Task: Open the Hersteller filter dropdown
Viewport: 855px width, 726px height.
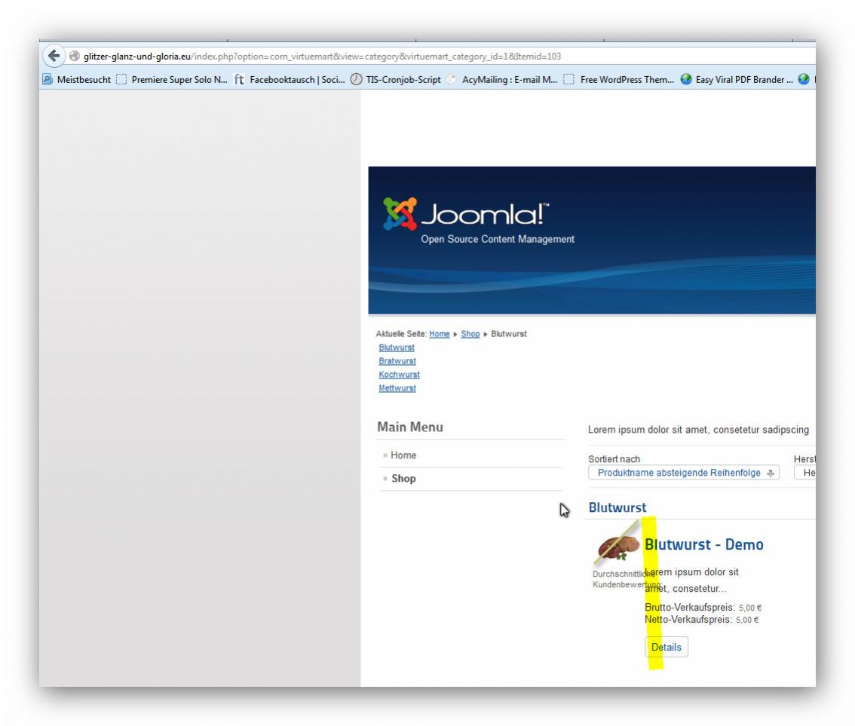Action: click(x=807, y=473)
